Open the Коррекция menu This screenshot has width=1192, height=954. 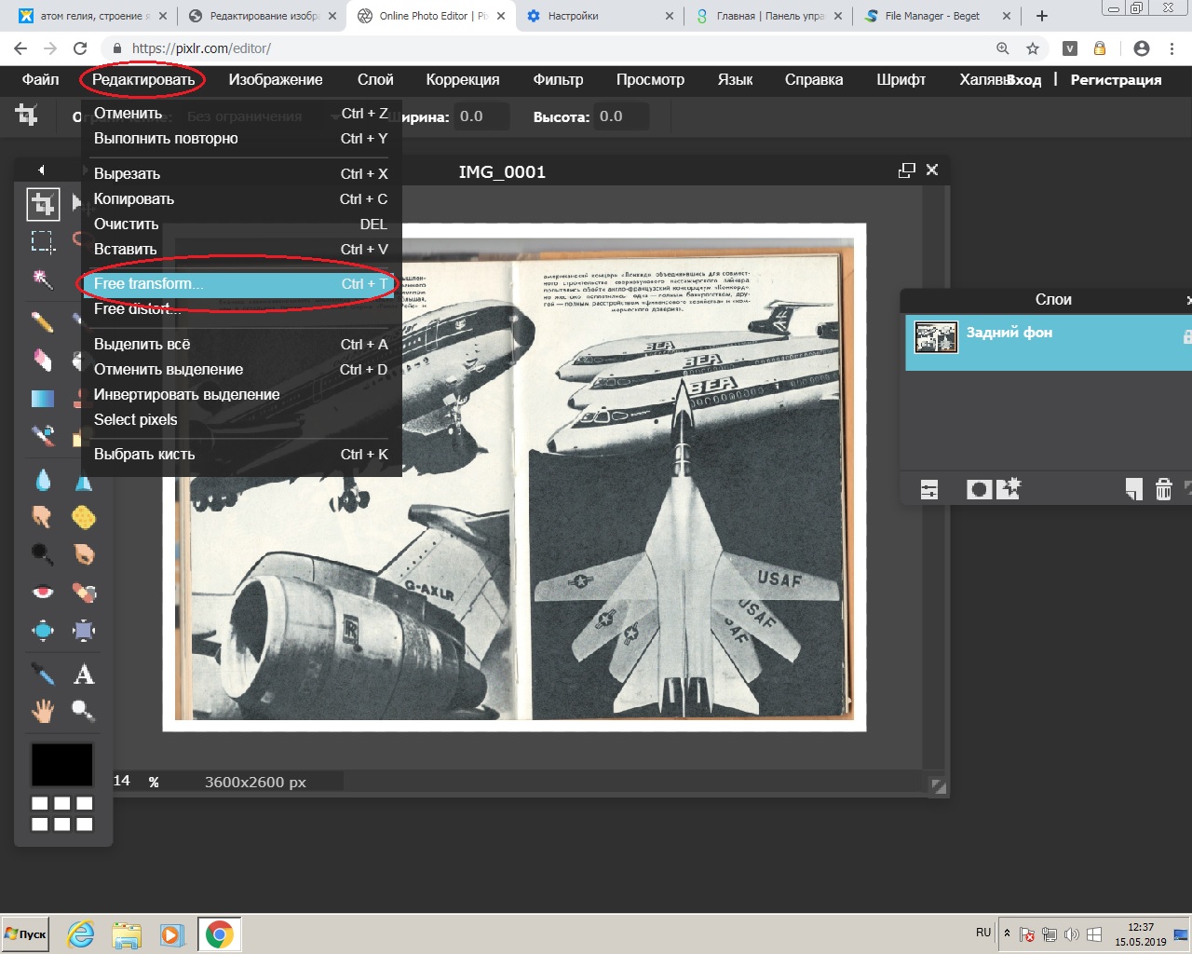click(x=463, y=80)
